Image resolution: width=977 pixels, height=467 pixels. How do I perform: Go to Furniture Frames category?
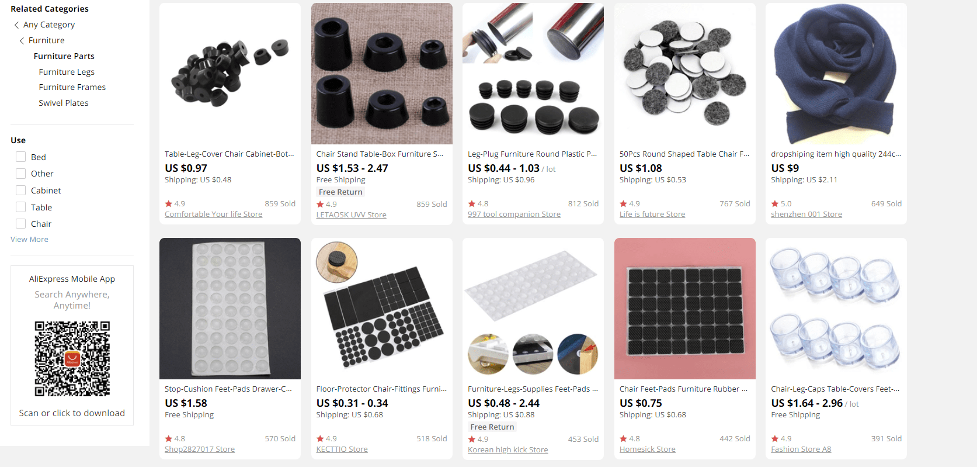tap(72, 87)
